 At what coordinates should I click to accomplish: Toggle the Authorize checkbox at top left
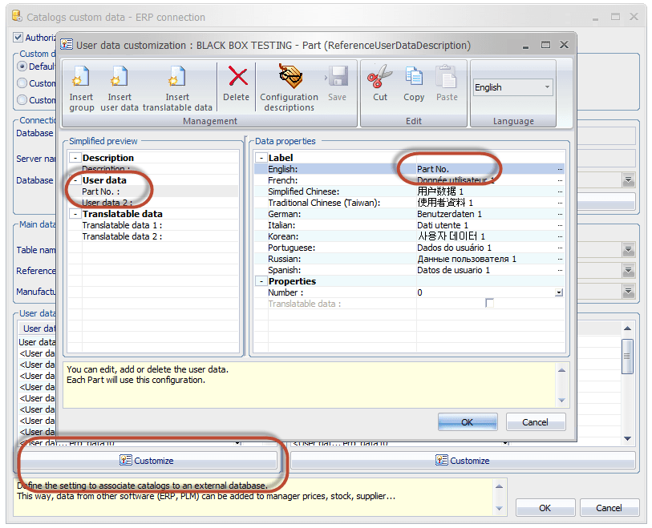[x=18, y=37]
